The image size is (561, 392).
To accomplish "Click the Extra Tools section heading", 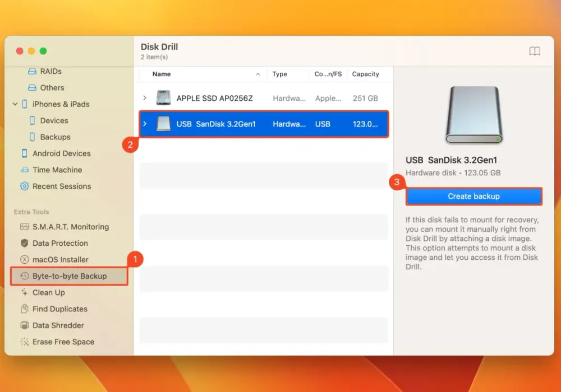I will [31, 212].
